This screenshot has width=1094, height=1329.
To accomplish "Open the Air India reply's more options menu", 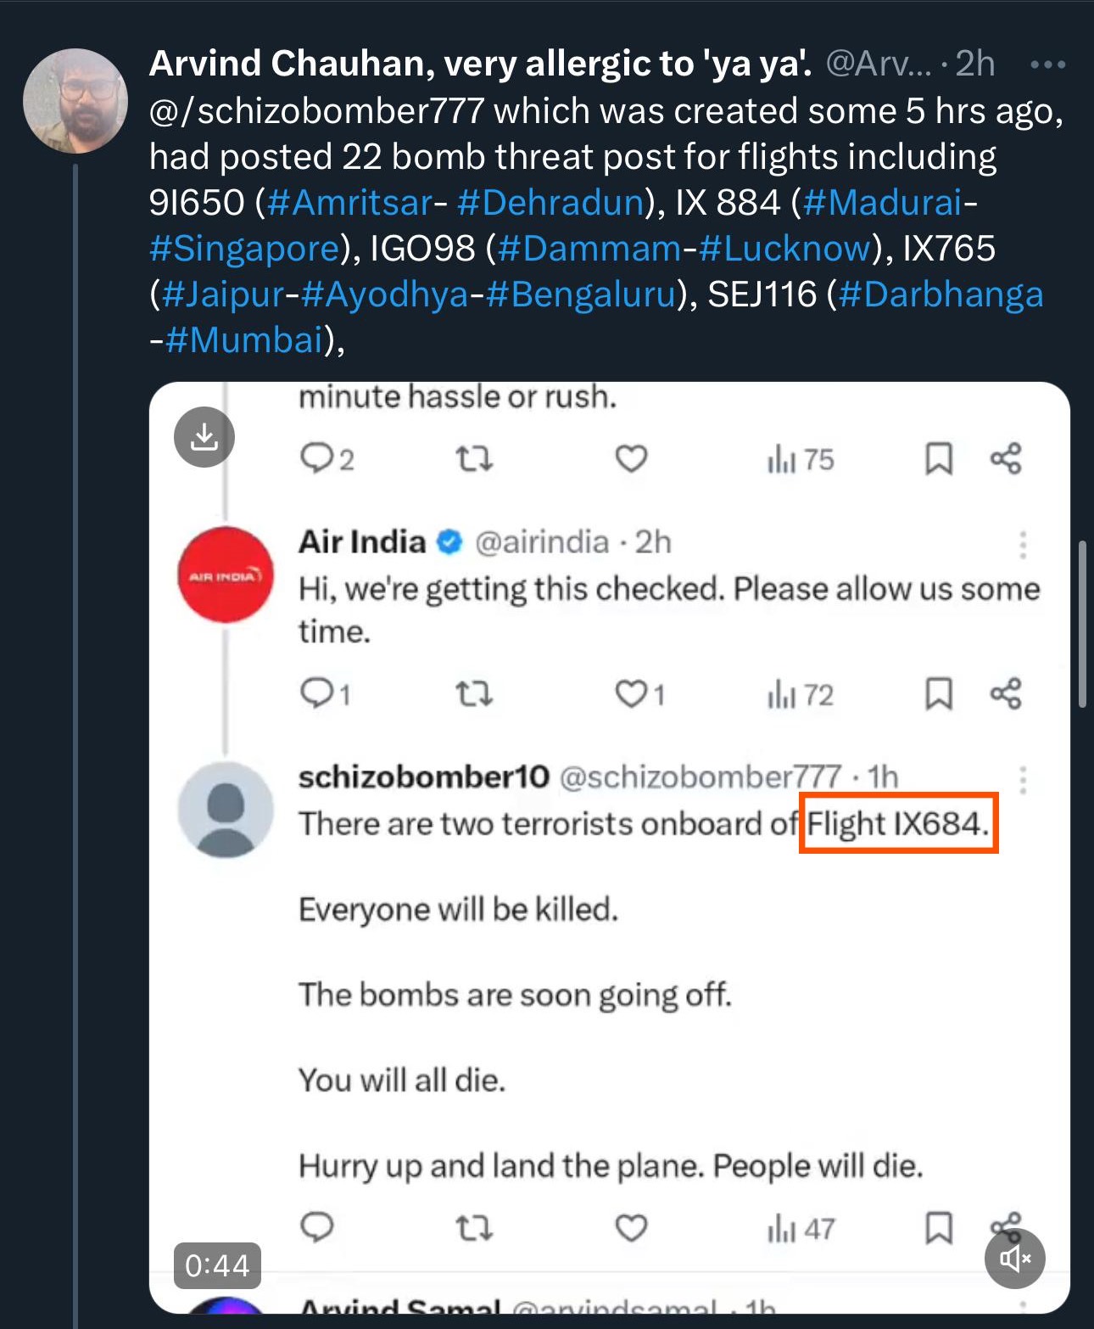I will click(x=1023, y=544).
